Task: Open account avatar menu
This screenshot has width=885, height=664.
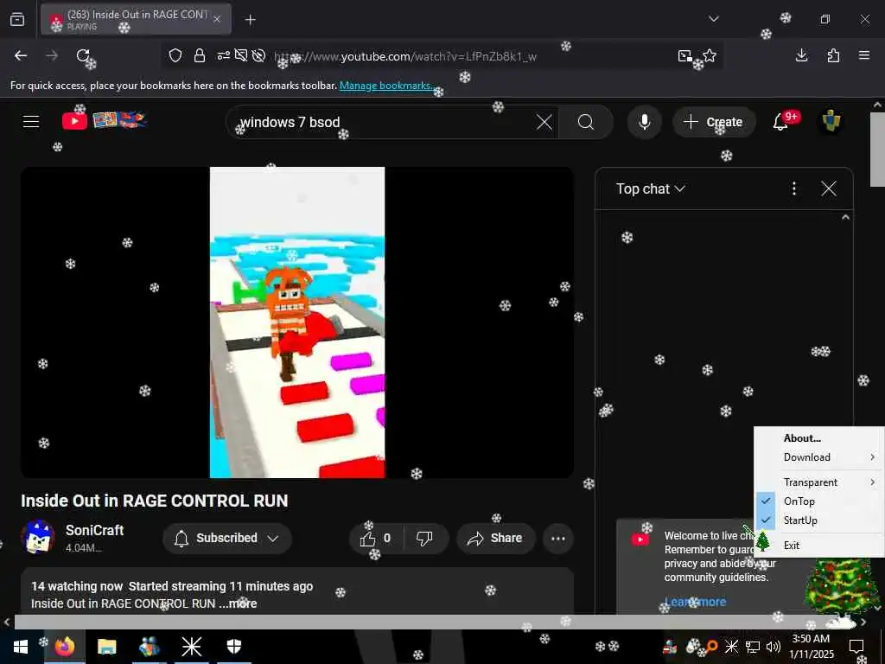Action: pos(831,121)
